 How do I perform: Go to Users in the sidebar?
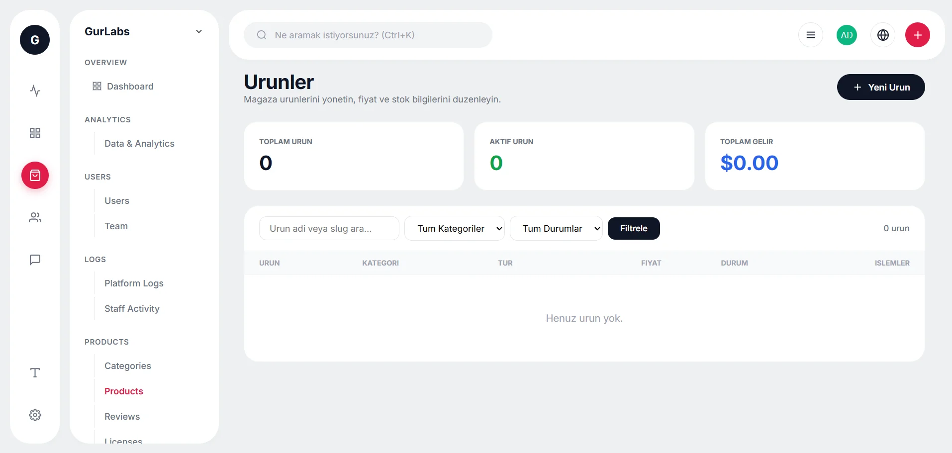(x=117, y=200)
